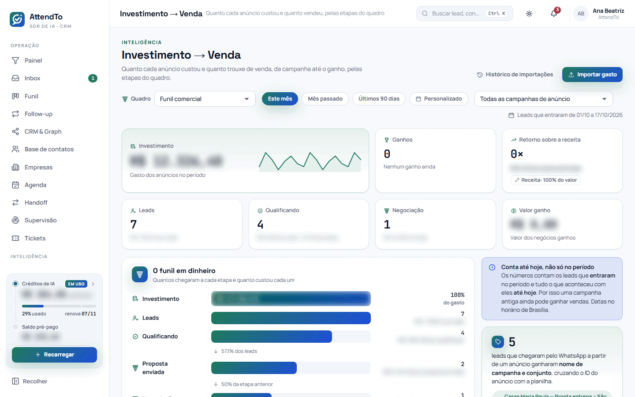635x397 pixels.
Task: Open the Handoff menu item
Action: pos(55,202)
